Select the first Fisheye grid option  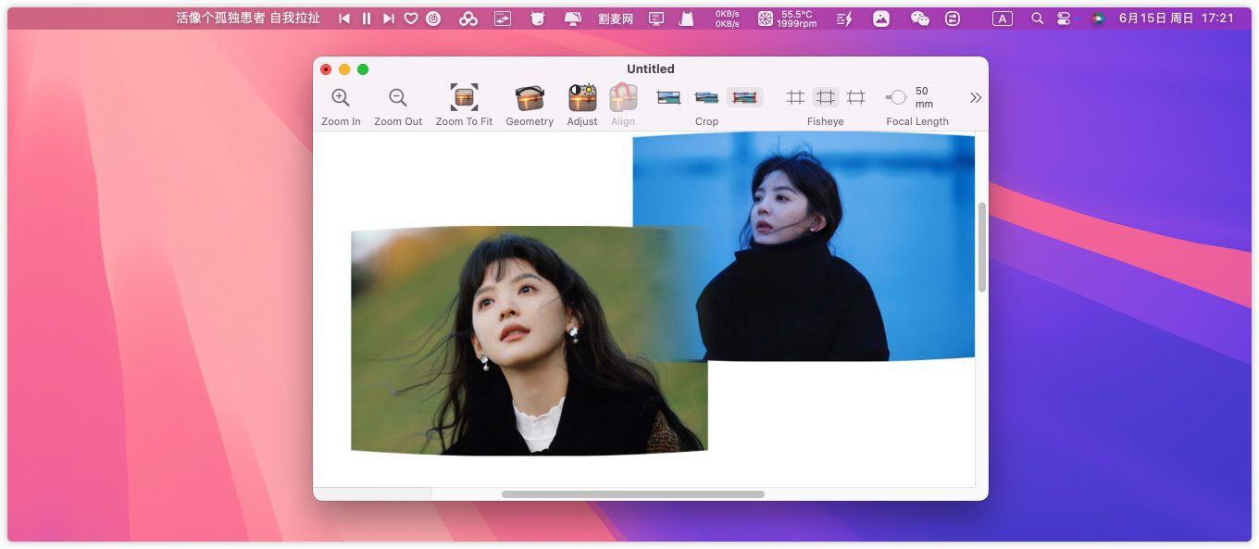pos(794,97)
